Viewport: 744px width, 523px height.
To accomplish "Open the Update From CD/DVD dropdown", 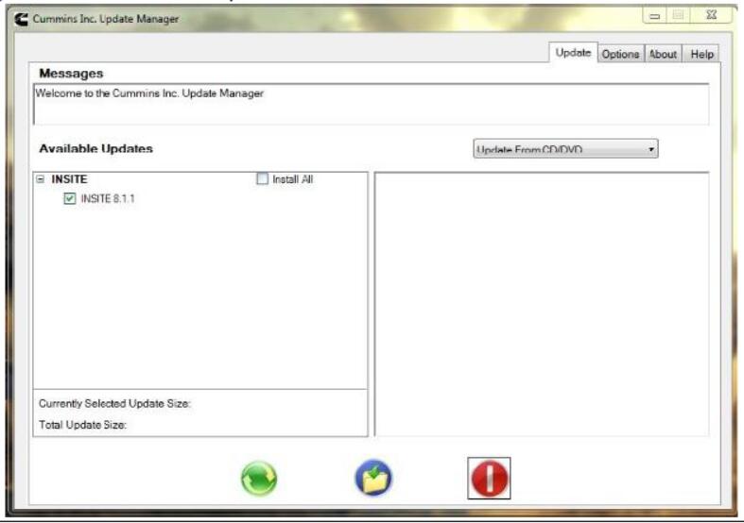I will (565, 149).
